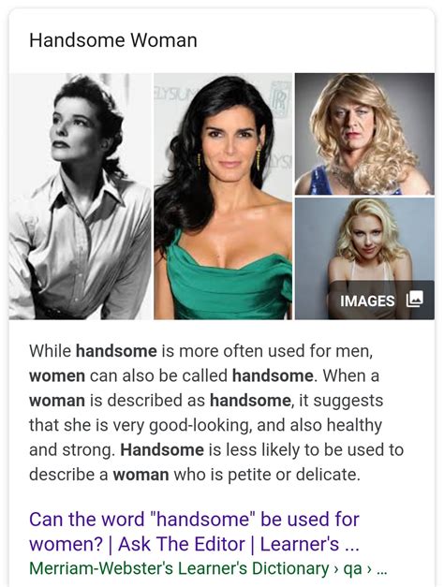Click the image gallery icon beside IMAGES
The width and height of the screenshot is (444, 587).
pyautogui.click(x=415, y=299)
